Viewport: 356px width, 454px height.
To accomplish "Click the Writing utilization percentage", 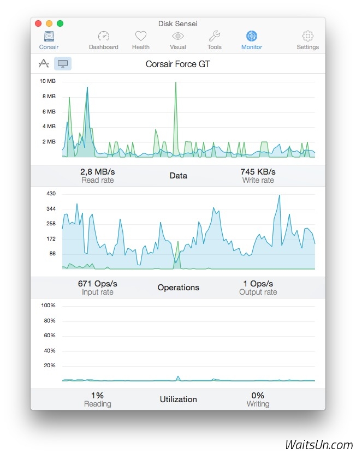I will click(258, 395).
